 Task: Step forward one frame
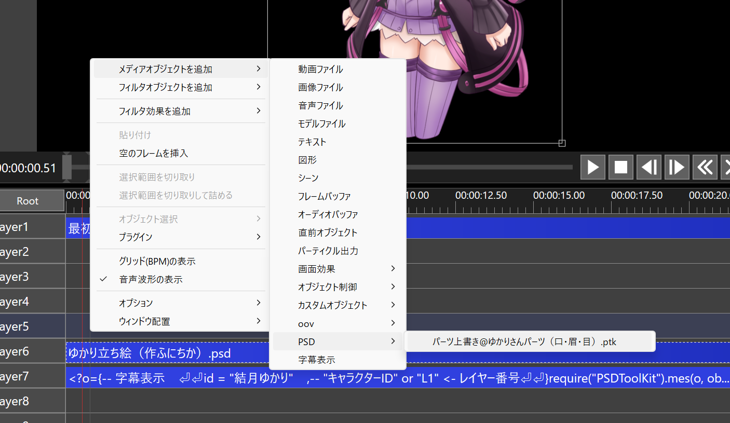(x=677, y=167)
